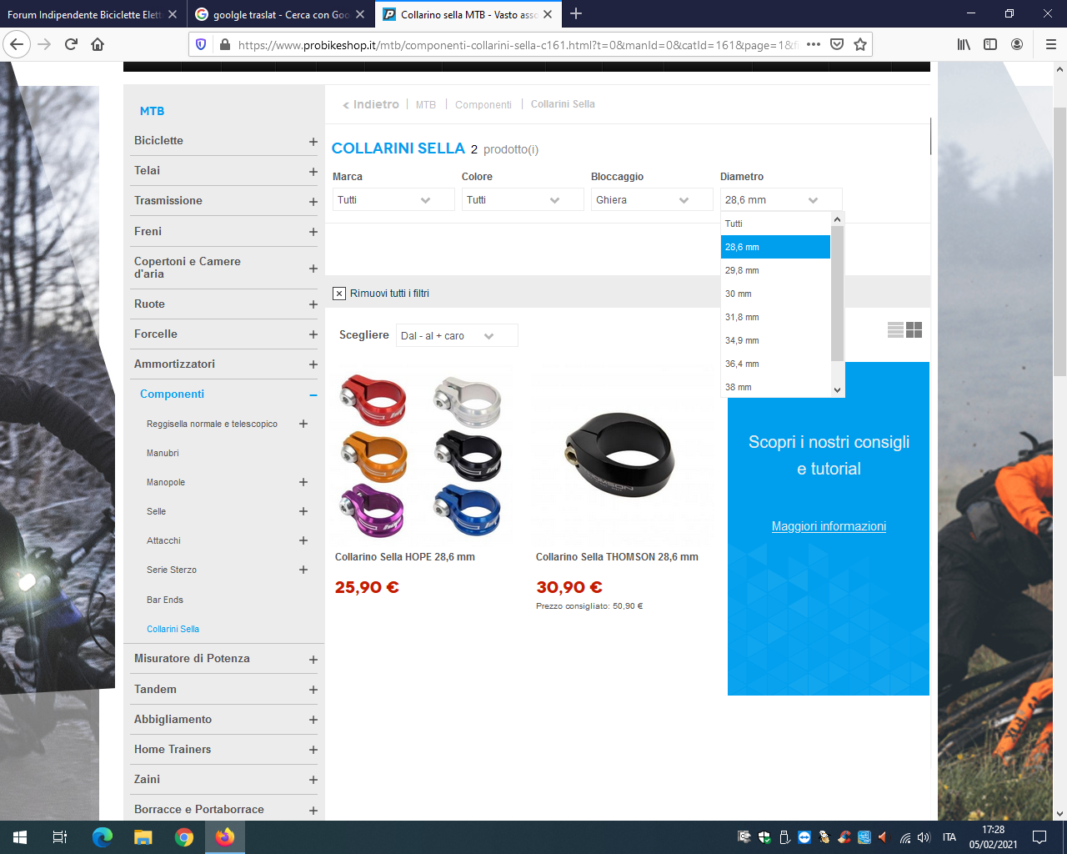Open the taskbar clock showing 17:28

pyautogui.click(x=993, y=837)
